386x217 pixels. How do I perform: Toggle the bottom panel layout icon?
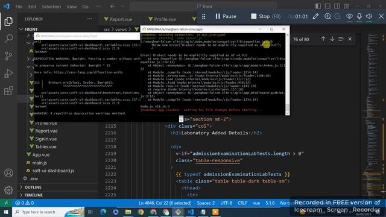coord(327,6)
